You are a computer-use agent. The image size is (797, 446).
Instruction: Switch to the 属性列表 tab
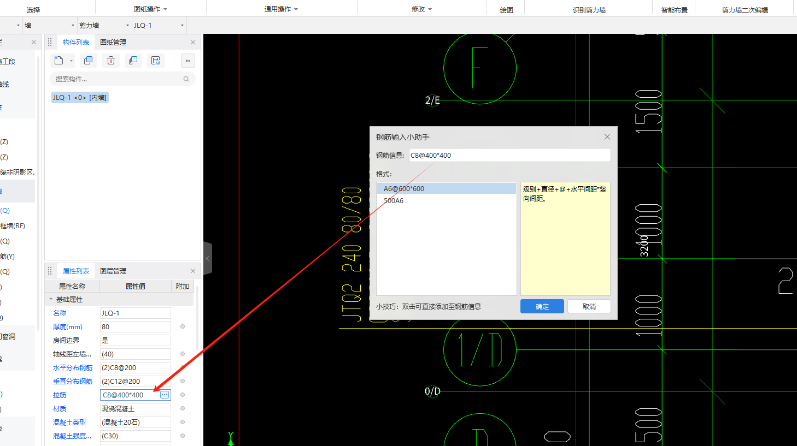tap(76, 271)
